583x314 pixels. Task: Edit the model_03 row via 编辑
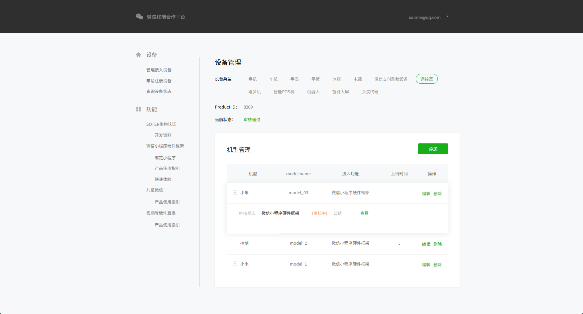tap(426, 194)
